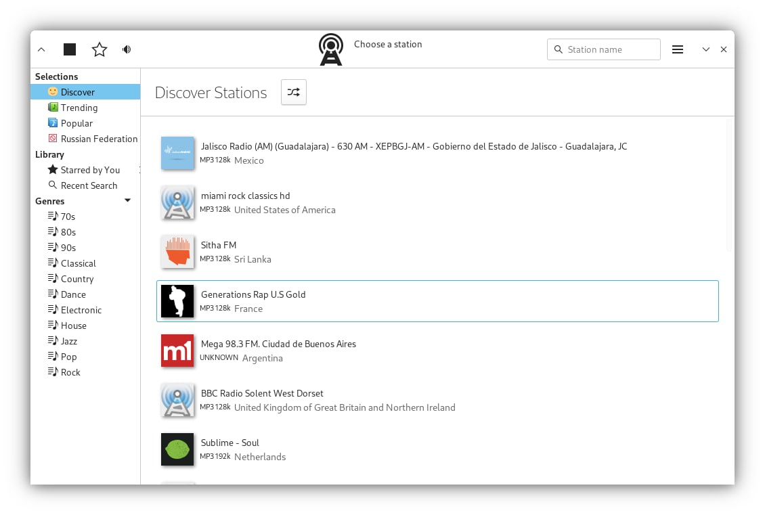This screenshot has width=765, height=515.
Task: Select Mega 98.3 FM station logo
Action: pyautogui.click(x=177, y=351)
